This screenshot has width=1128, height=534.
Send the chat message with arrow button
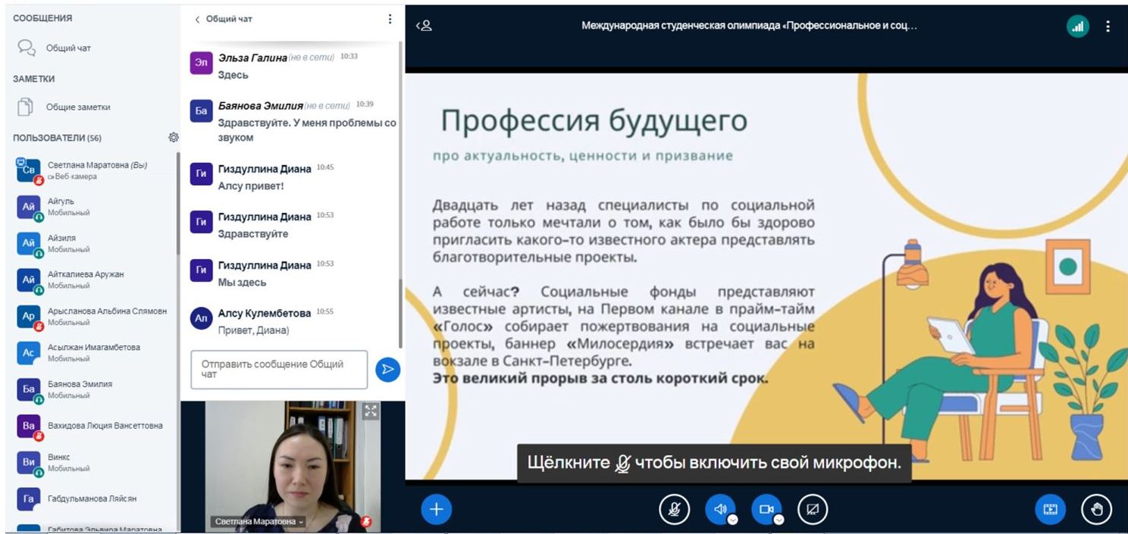(x=387, y=369)
